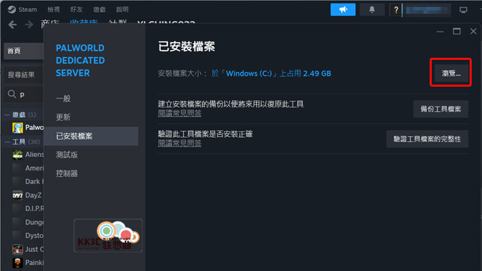Collapse the 工具 category
This screenshot has width=482, height=271.
[x=7, y=142]
